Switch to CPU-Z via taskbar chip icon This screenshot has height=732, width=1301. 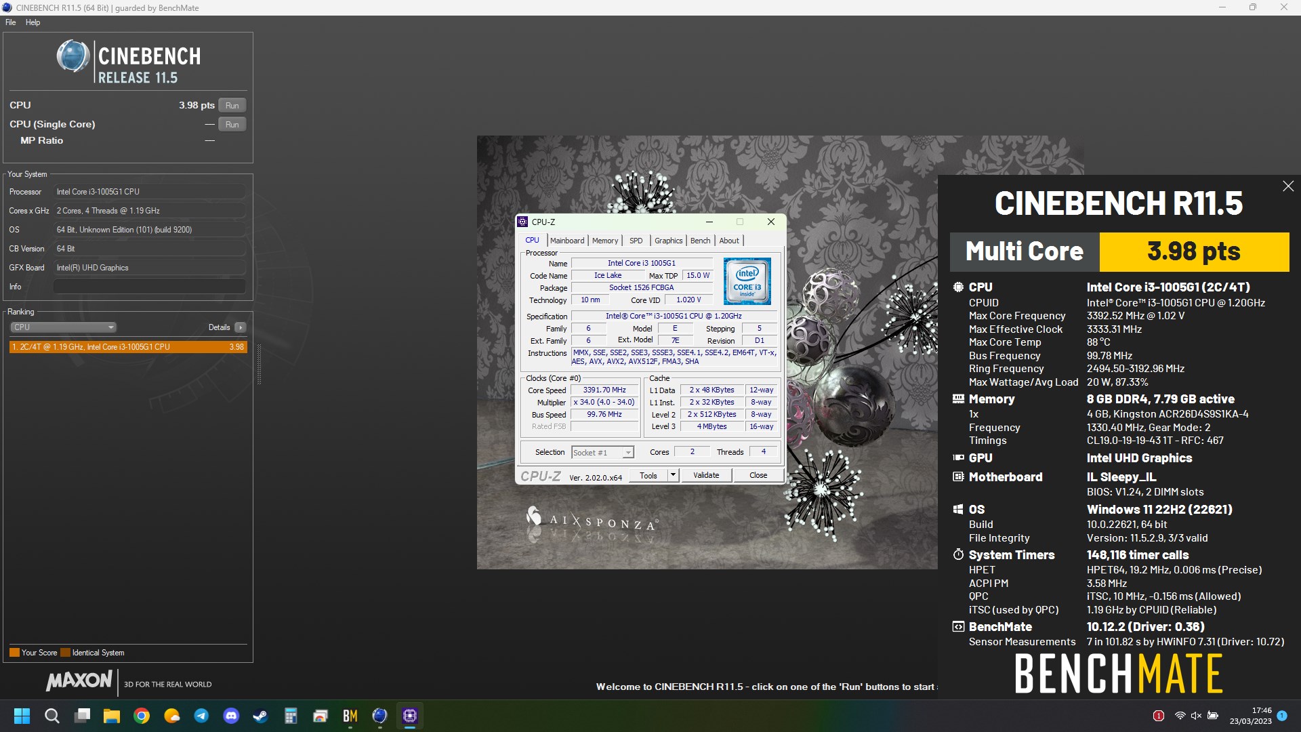click(x=409, y=716)
